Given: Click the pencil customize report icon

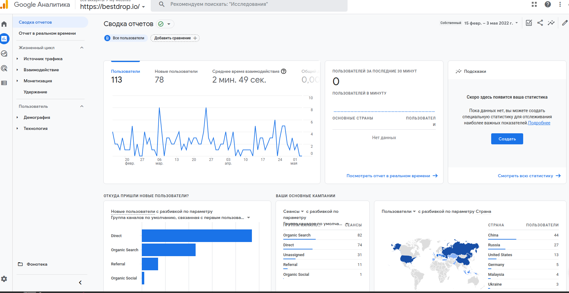Looking at the screenshot, I should tap(565, 23).
